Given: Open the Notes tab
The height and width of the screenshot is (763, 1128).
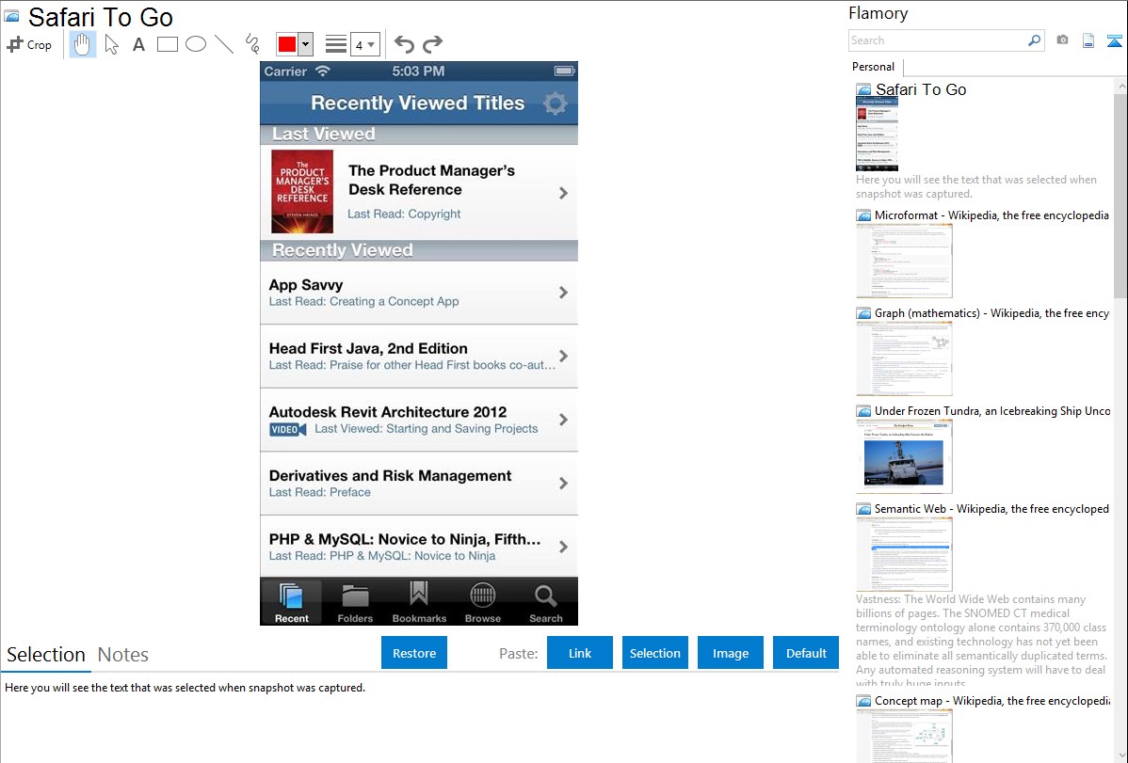Looking at the screenshot, I should 123,655.
